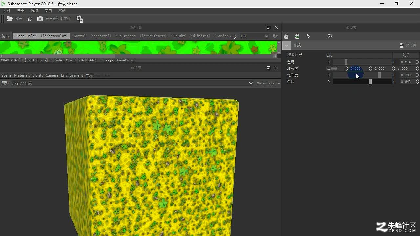
Task: Open the gear export settings icon
Action: point(80,19)
